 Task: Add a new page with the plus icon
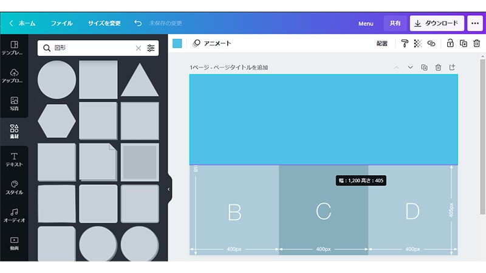coord(452,67)
